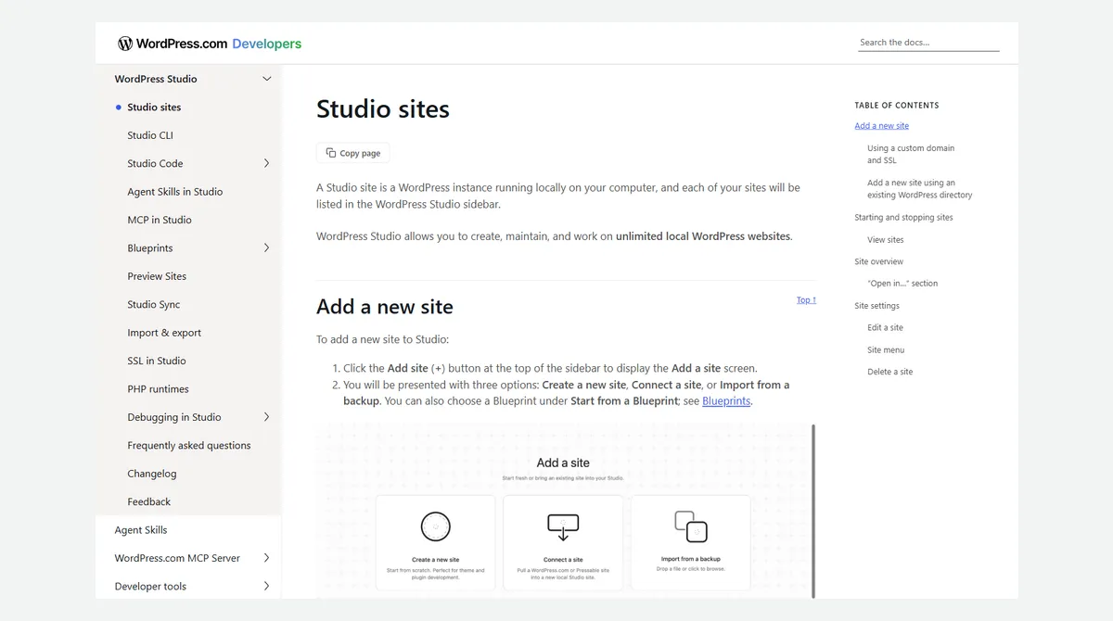The image size is (1113, 621).
Task: Open the Import & export page
Action: point(164,333)
